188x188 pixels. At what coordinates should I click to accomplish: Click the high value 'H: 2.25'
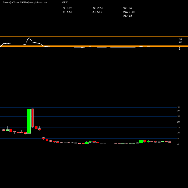[98, 8]
